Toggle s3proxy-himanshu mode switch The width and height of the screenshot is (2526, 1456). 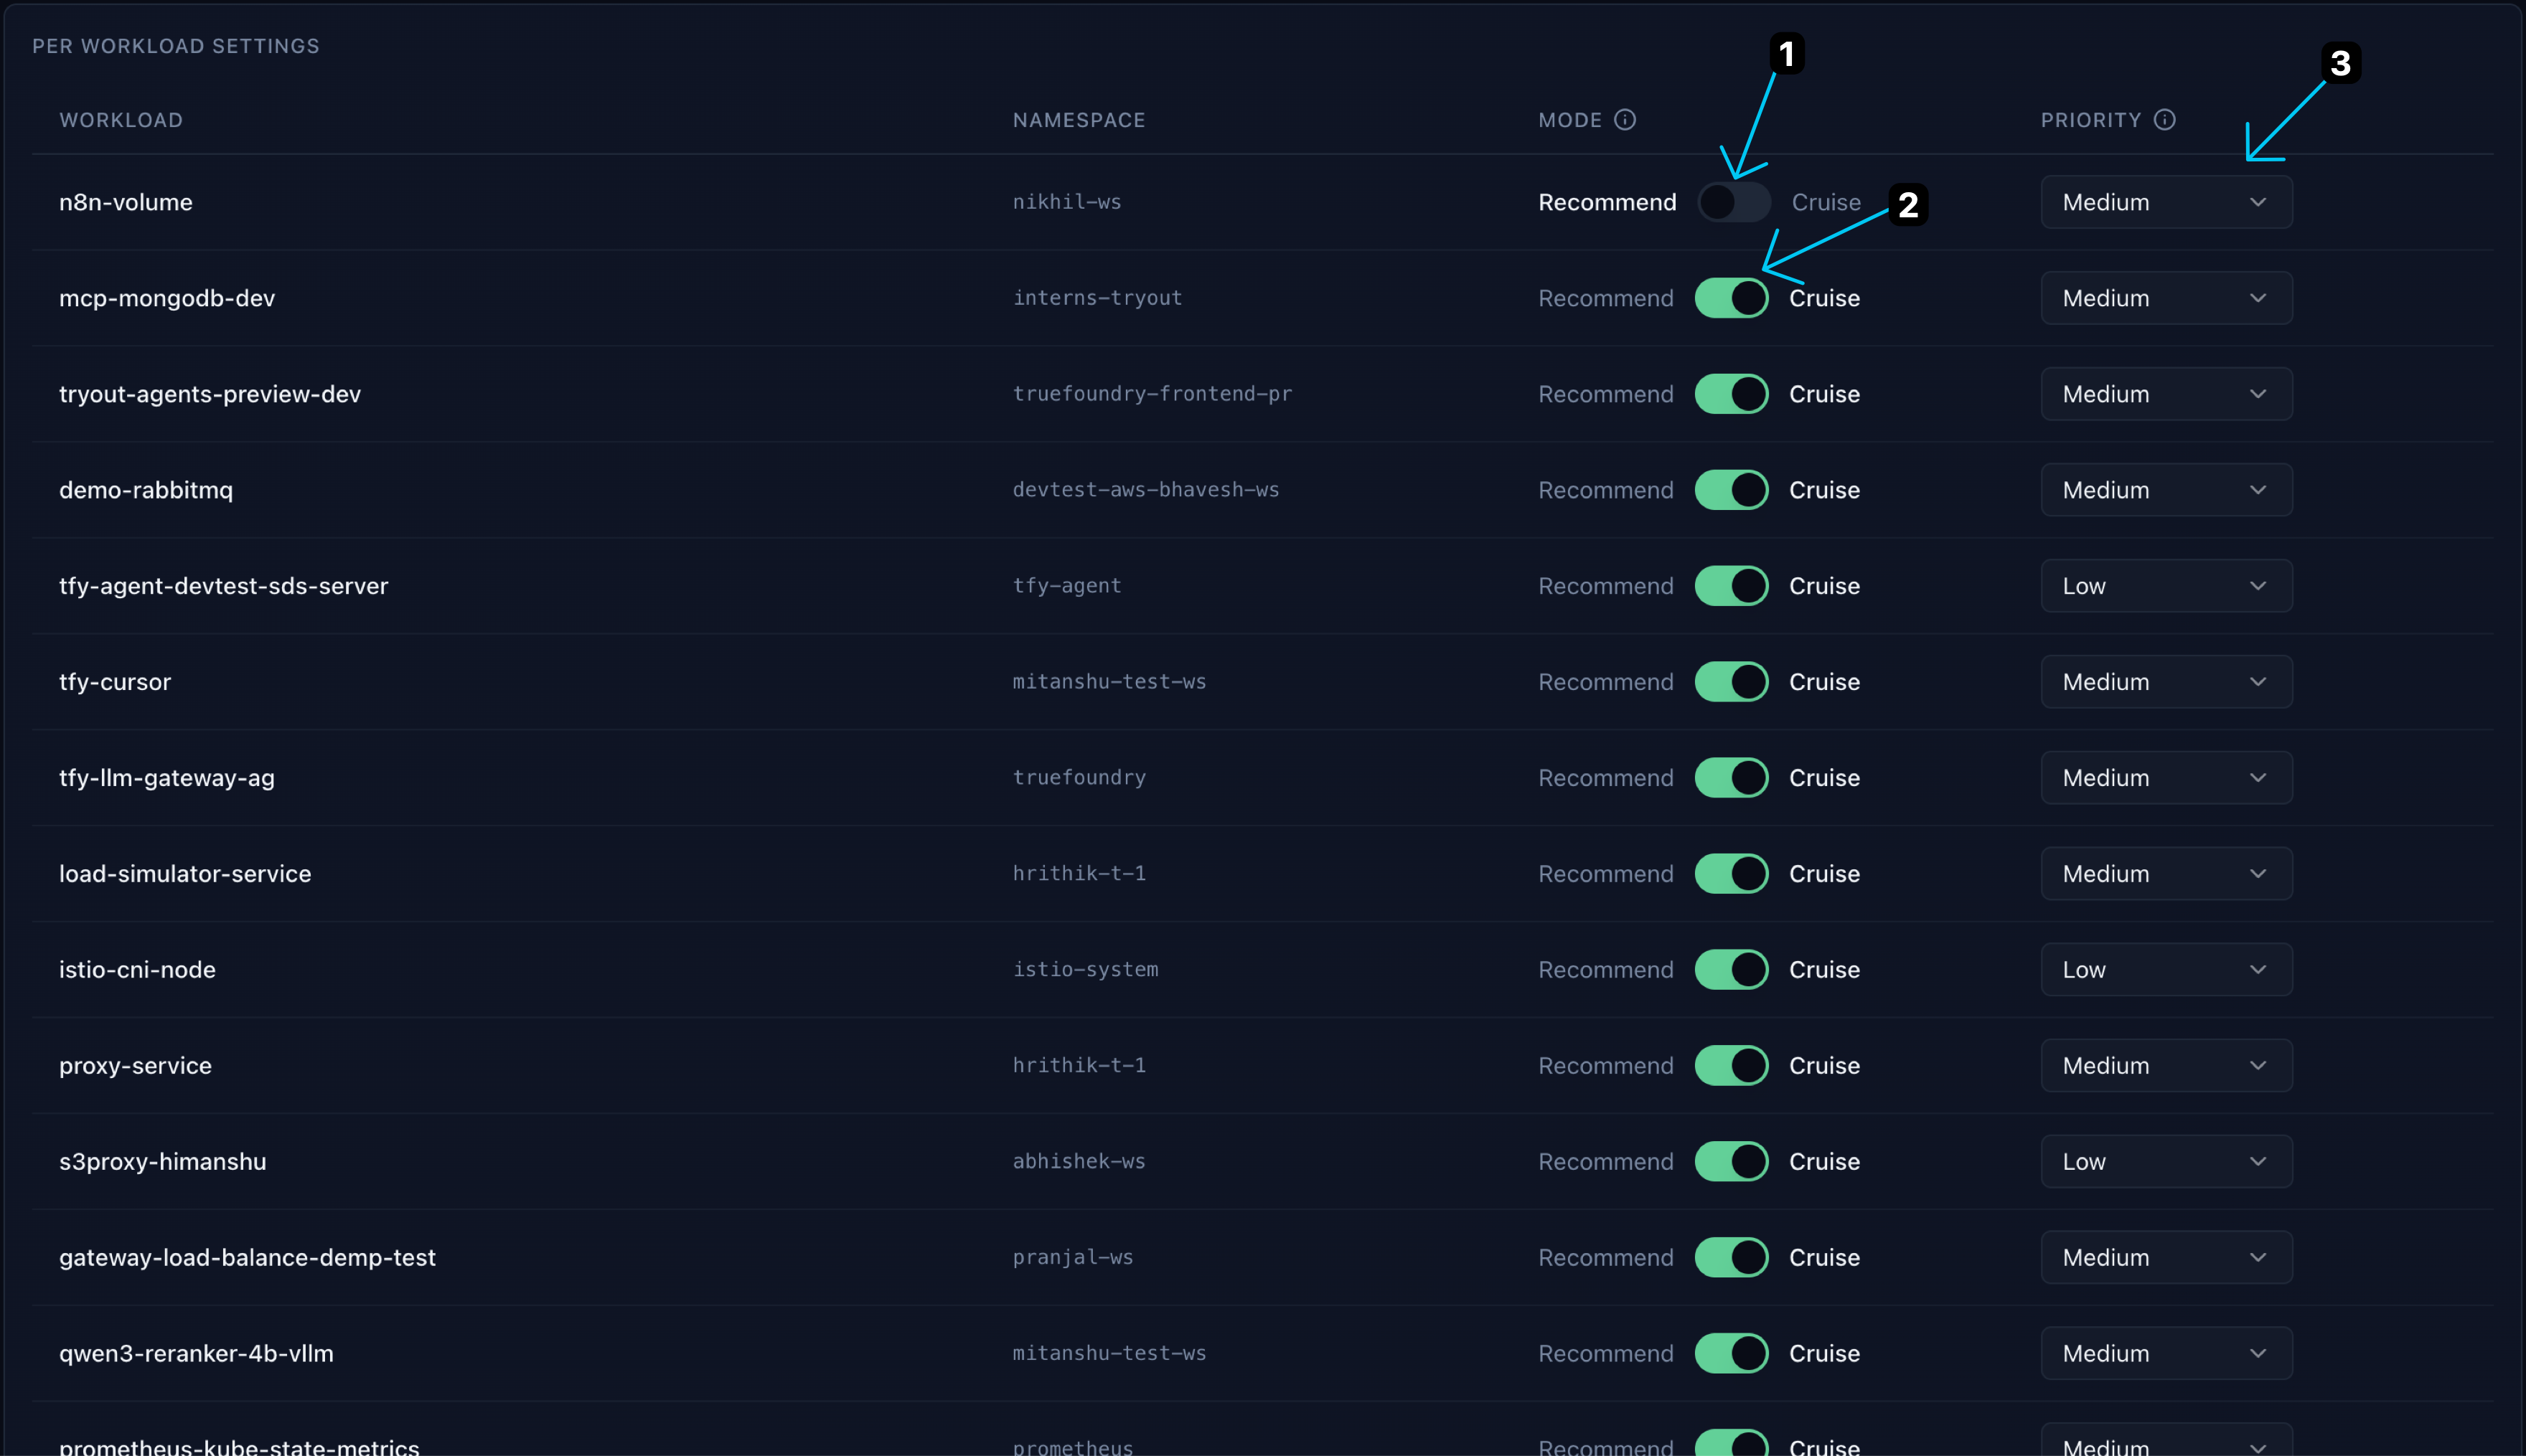point(1732,1161)
